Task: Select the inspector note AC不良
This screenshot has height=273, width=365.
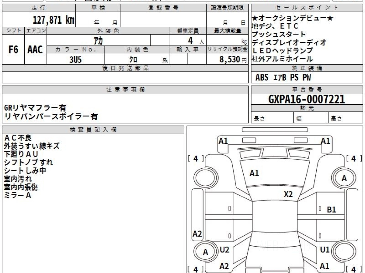Action: (18, 138)
